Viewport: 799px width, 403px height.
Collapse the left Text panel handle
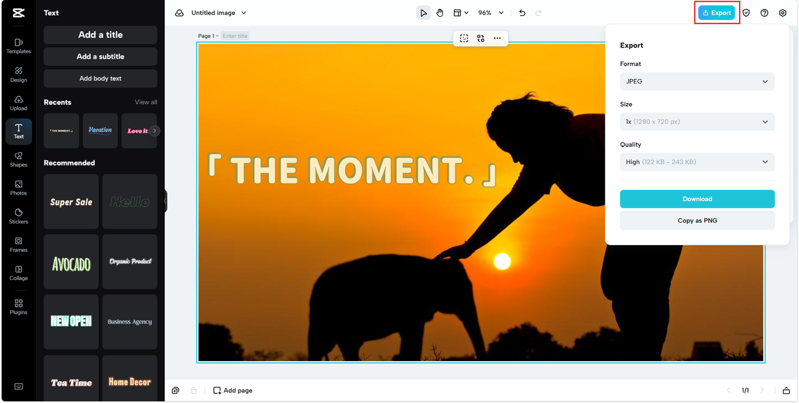[165, 201]
